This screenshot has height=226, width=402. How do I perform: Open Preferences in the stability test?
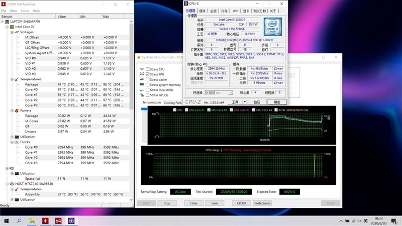click(x=262, y=203)
